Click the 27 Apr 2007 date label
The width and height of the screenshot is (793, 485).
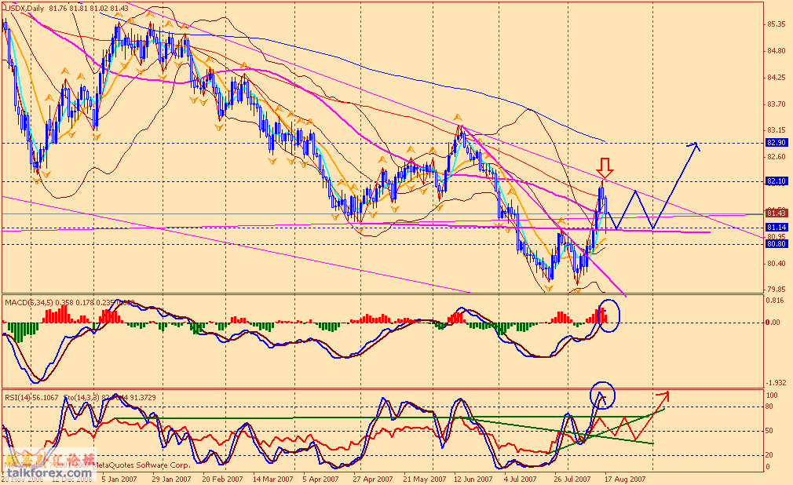(x=373, y=479)
